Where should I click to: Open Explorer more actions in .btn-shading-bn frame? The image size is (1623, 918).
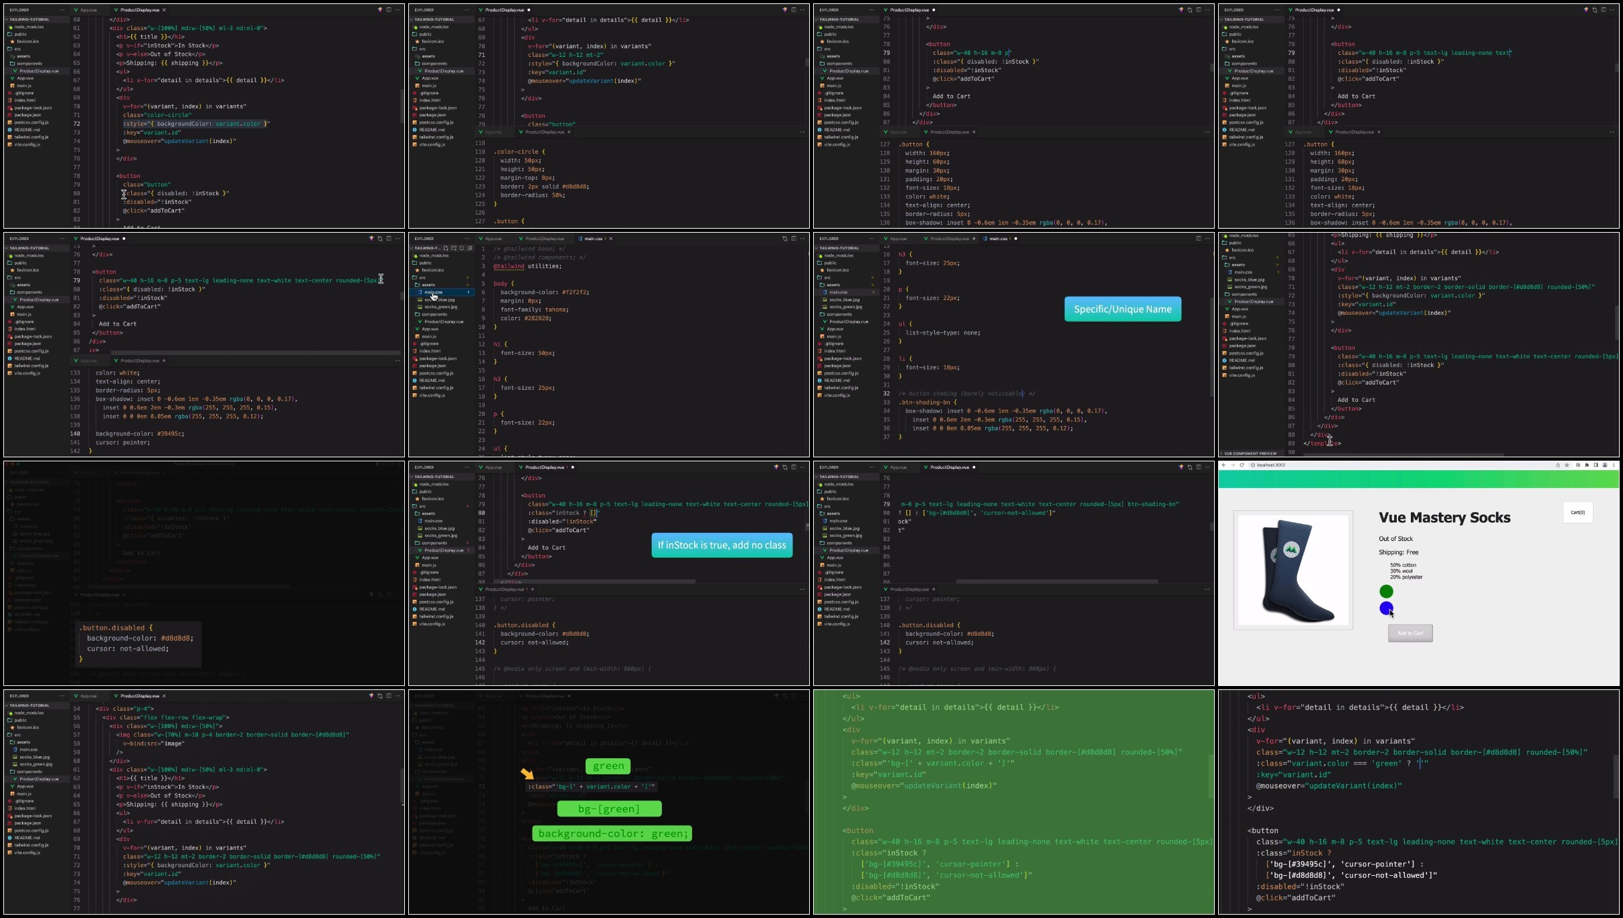click(x=871, y=239)
